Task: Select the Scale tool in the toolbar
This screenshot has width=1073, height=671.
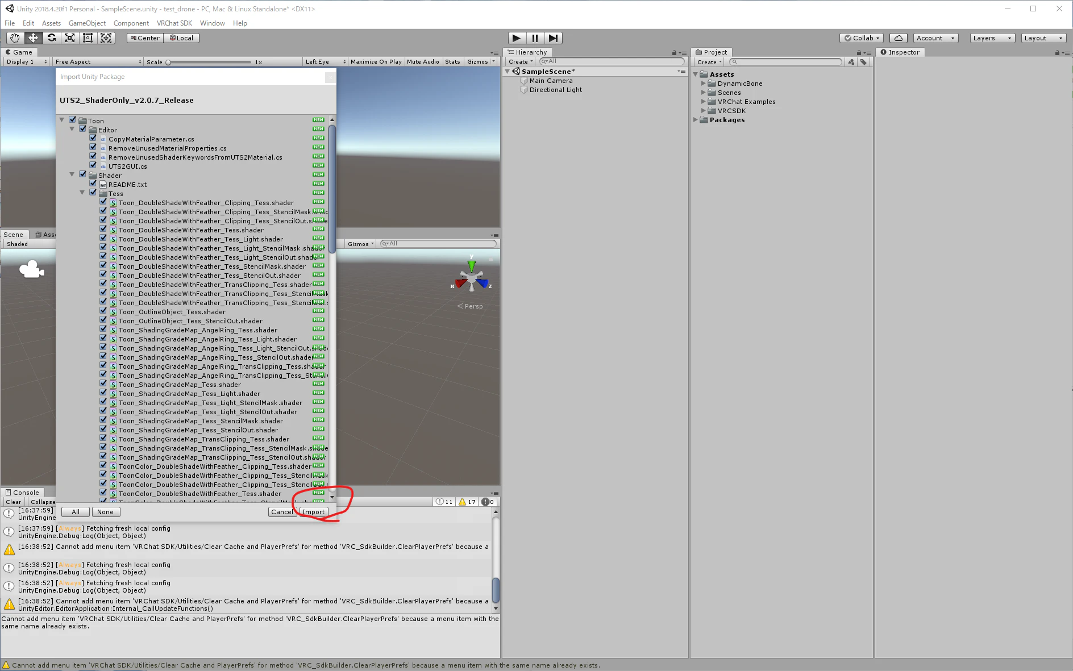Action: (69, 38)
